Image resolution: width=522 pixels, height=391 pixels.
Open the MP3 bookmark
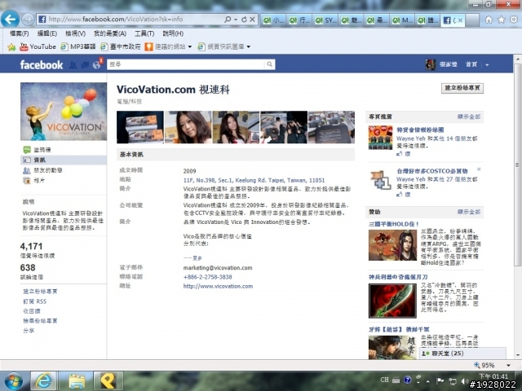[x=78, y=46]
